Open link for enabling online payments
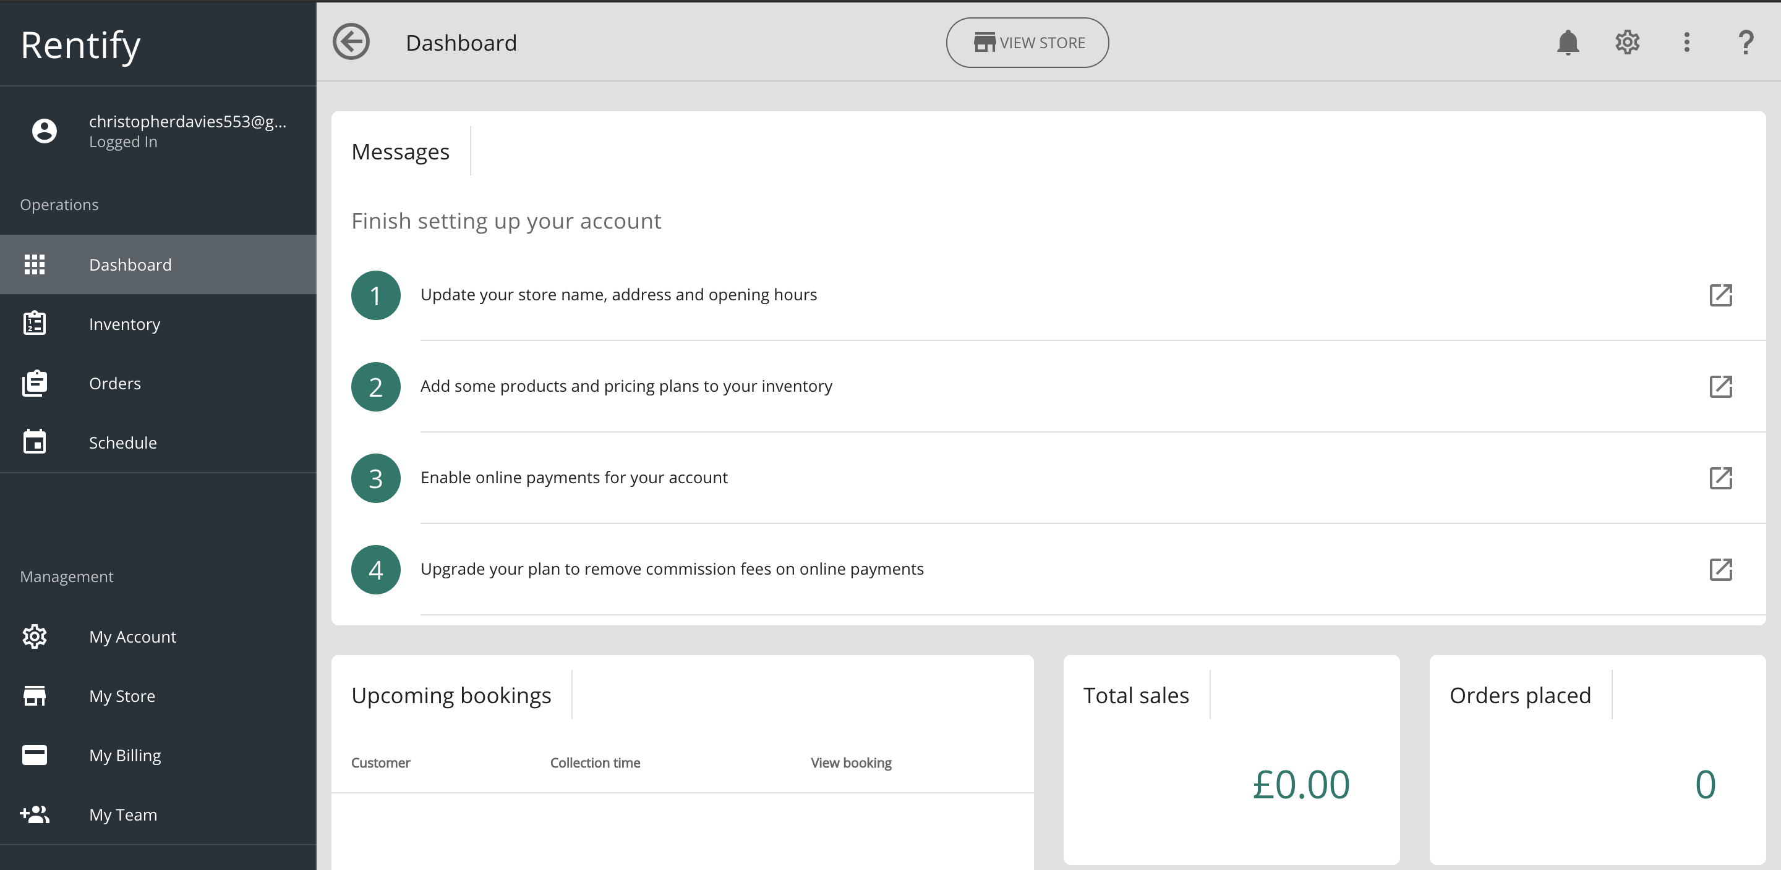 pos(1720,478)
